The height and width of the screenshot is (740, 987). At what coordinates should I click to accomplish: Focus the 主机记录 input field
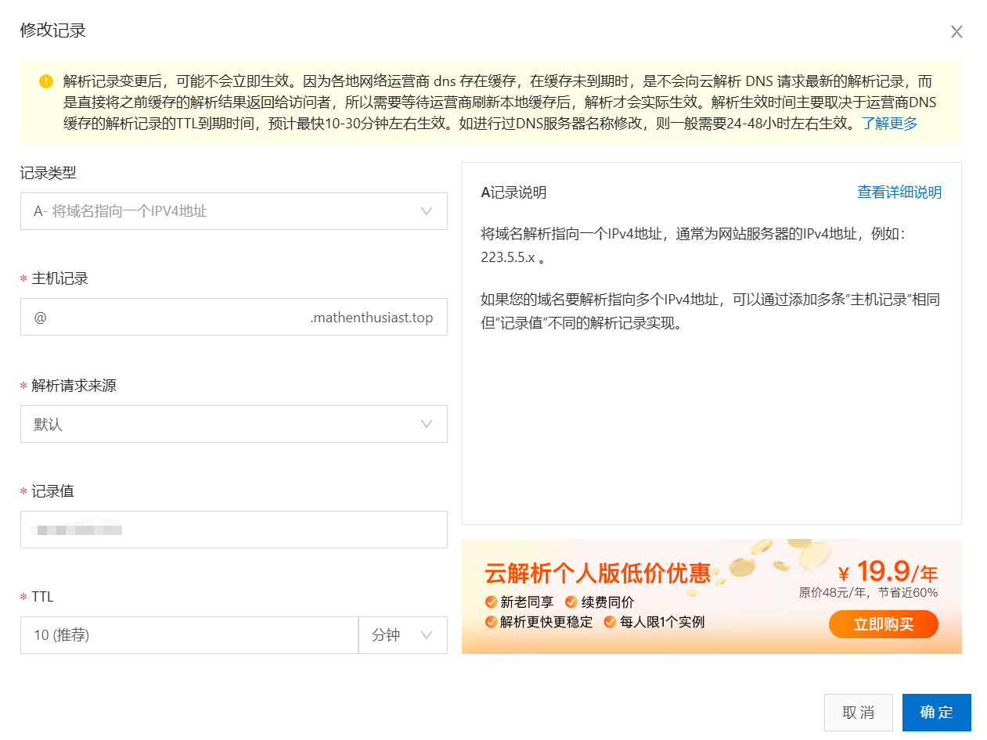tap(234, 317)
